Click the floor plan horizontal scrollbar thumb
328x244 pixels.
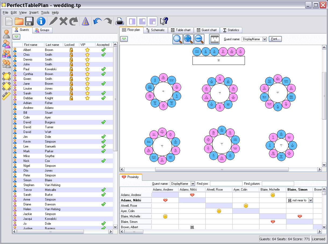point(222,169)
